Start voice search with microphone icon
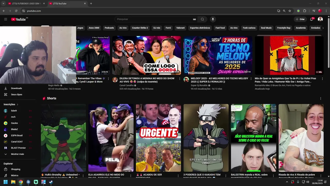The height and width of the screenshot is (186, 330). (x=213, y=19)
